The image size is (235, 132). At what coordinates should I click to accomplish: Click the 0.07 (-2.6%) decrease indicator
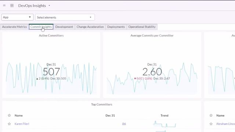point(143,78)
